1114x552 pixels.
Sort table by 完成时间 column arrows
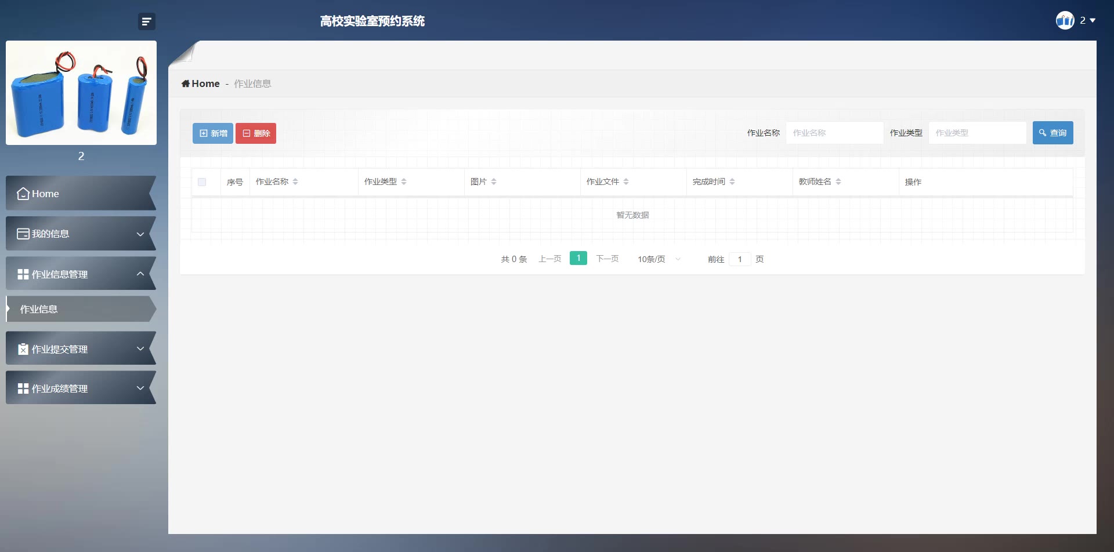pyautogui.click(x=732, y=181)
